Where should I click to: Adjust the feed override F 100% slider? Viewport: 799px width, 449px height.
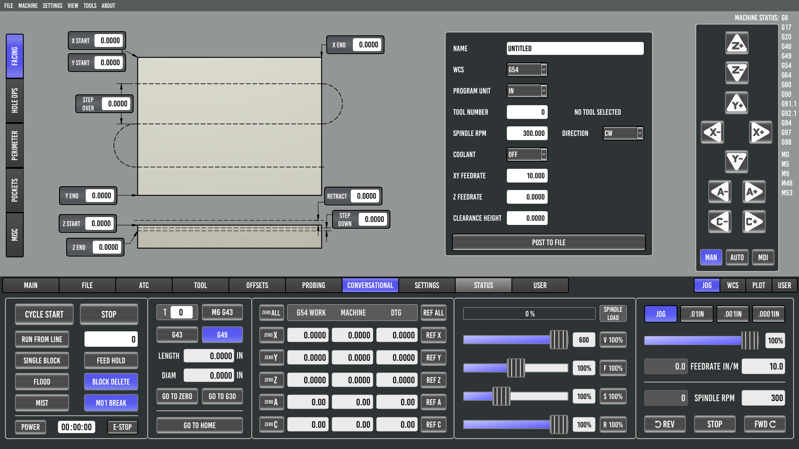[516, 368]
